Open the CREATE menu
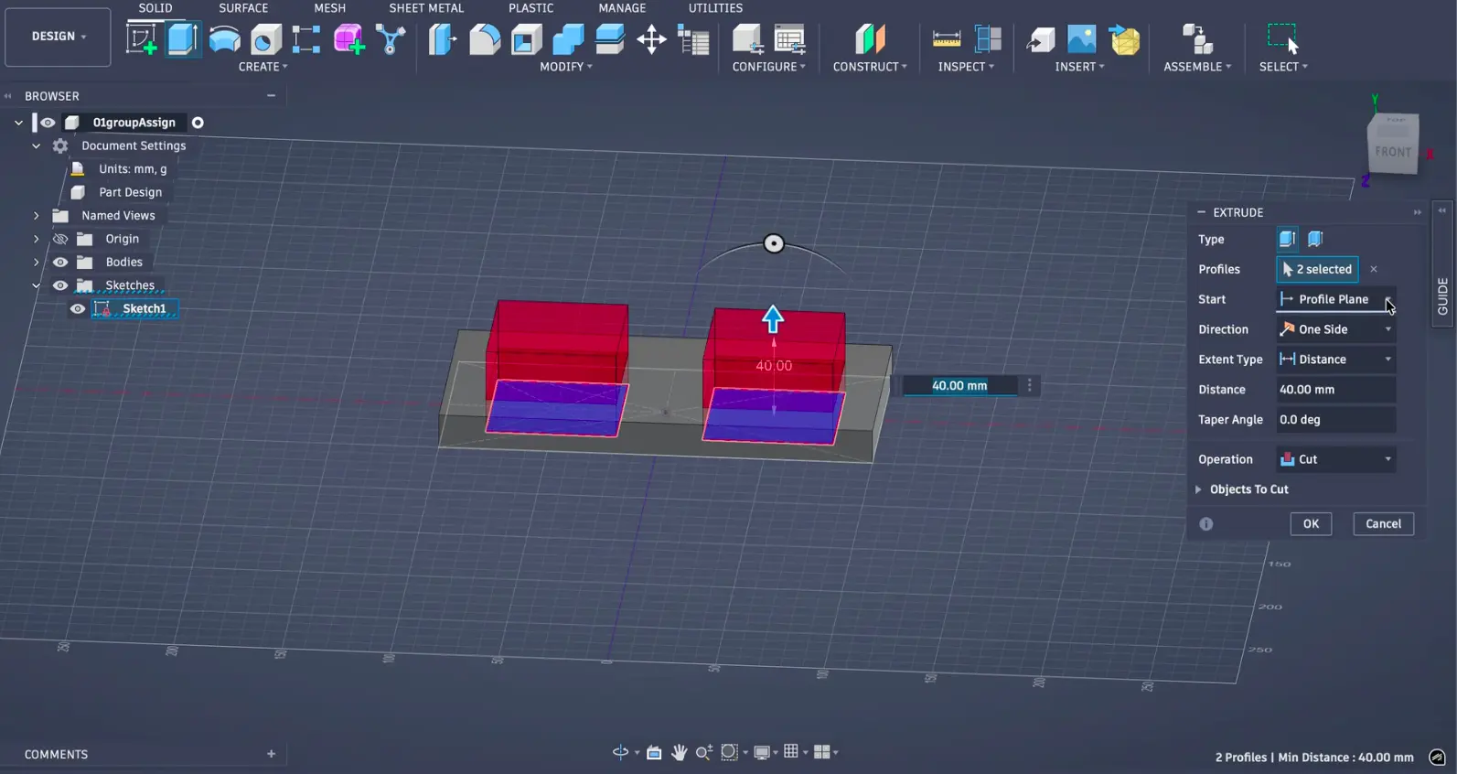 tap(262, 67)
